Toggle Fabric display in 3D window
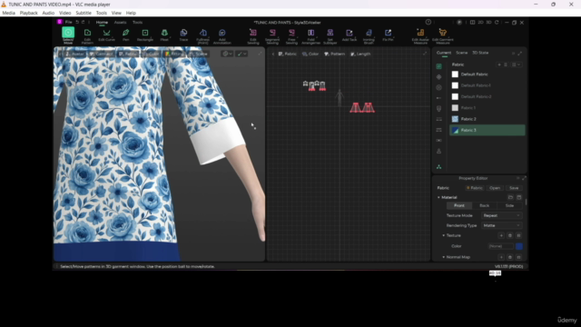581x327 pixels. pyautogui.click(x=128, y=54)
